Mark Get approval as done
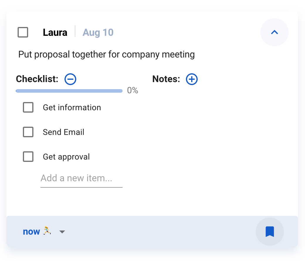This screenshot has width=305, height=261. click(x=28, y=157)
